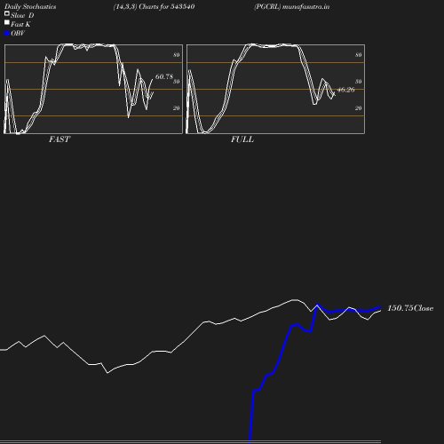Click the '(14,3,3) Charts for 543540' text
The width and height of the screenshot is (444, 444).
tap(154, 6)
